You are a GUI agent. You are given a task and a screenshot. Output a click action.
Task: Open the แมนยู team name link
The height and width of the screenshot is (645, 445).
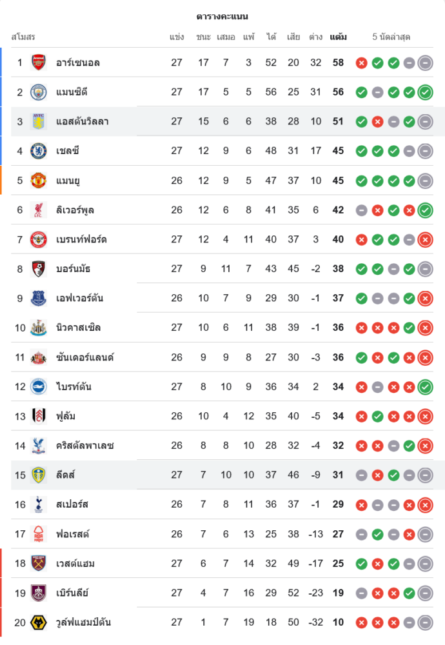pos(72,181)
